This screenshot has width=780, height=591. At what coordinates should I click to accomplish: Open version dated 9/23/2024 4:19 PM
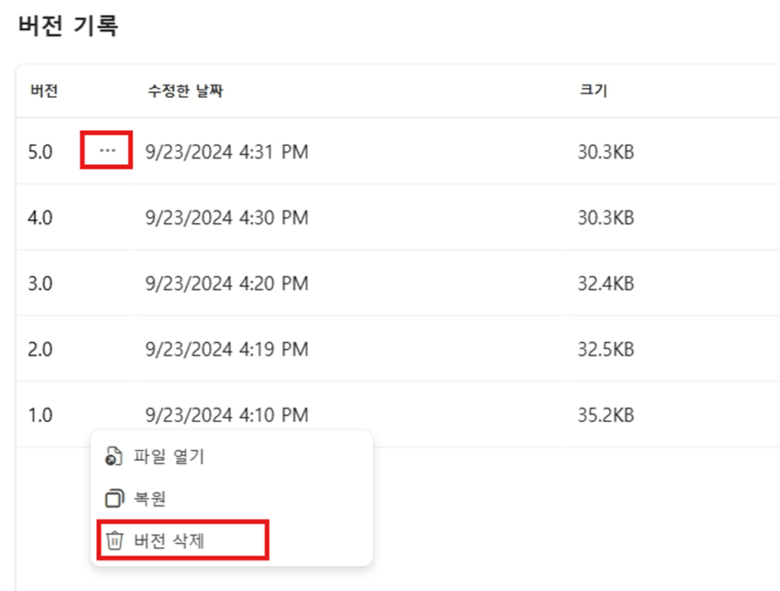[227, 349]
